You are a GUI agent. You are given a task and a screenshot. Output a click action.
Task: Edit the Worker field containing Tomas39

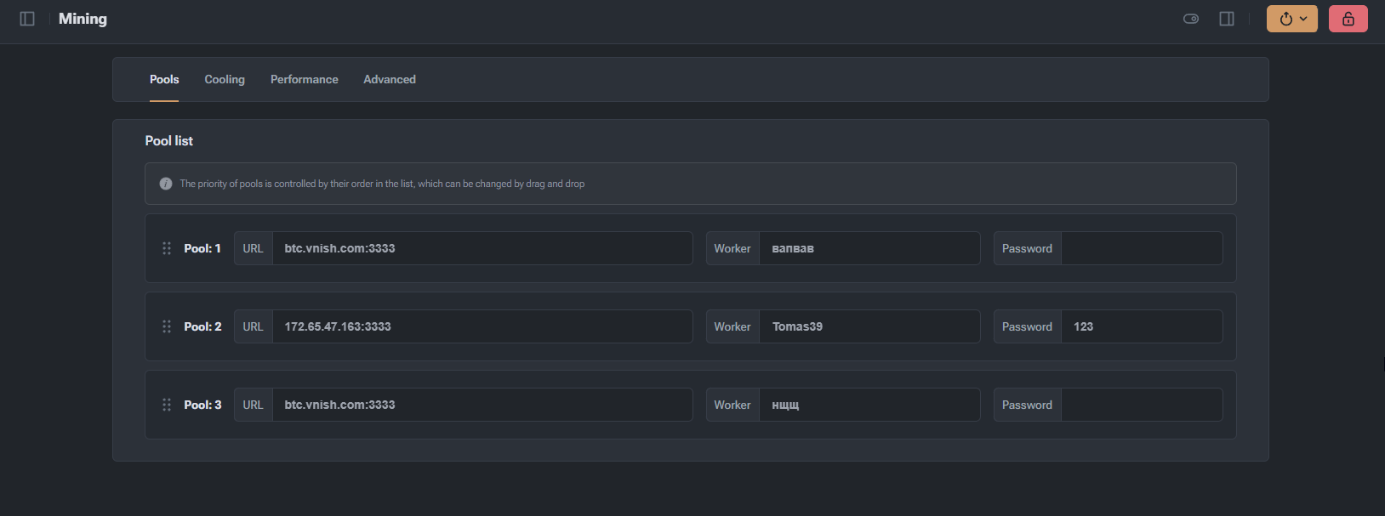point(869,326)
